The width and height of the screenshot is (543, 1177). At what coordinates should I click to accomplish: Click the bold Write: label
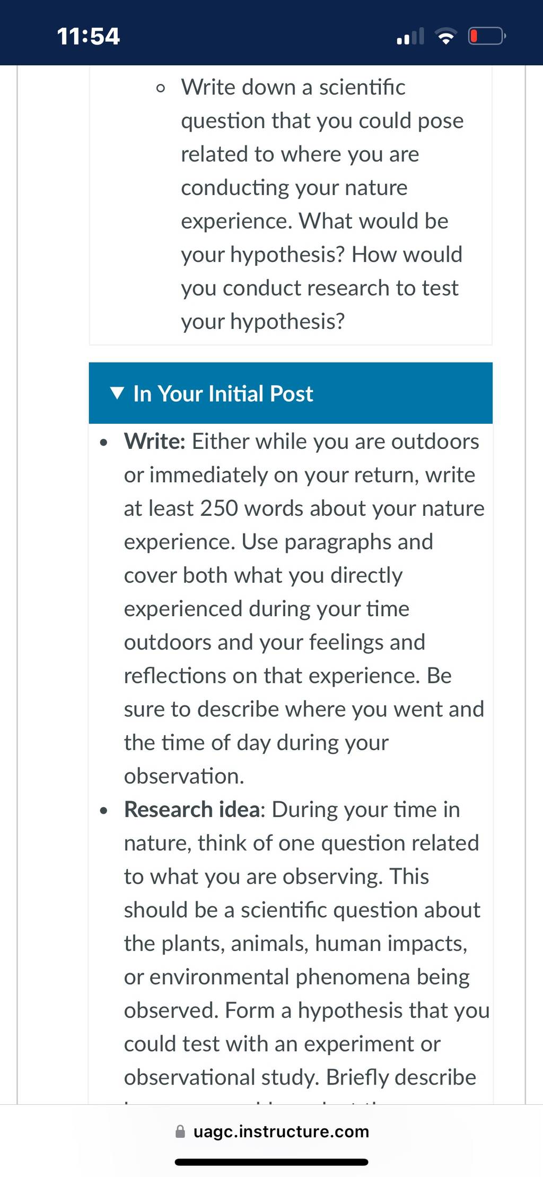(x=155, y=441)
